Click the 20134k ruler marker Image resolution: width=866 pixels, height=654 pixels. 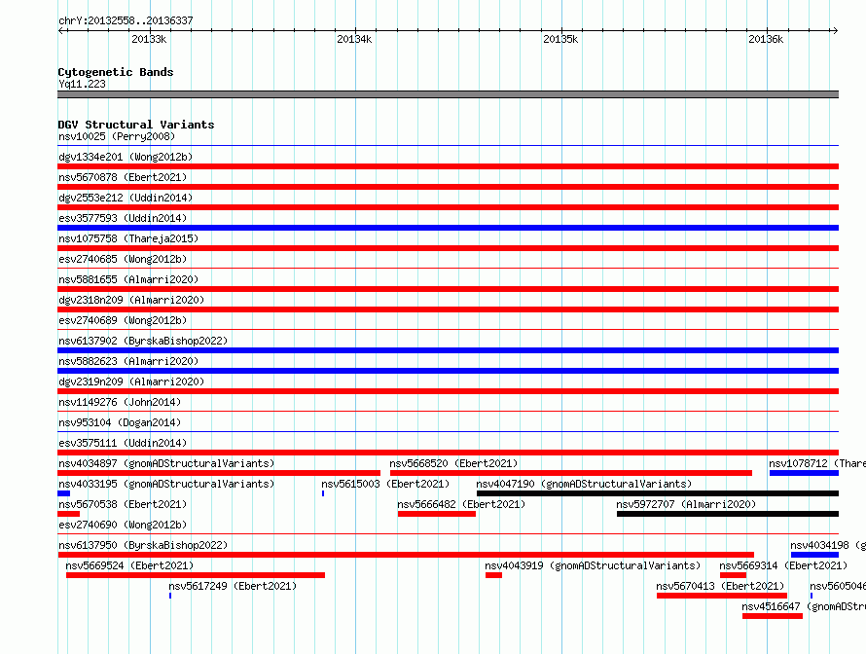click(354, 39)
